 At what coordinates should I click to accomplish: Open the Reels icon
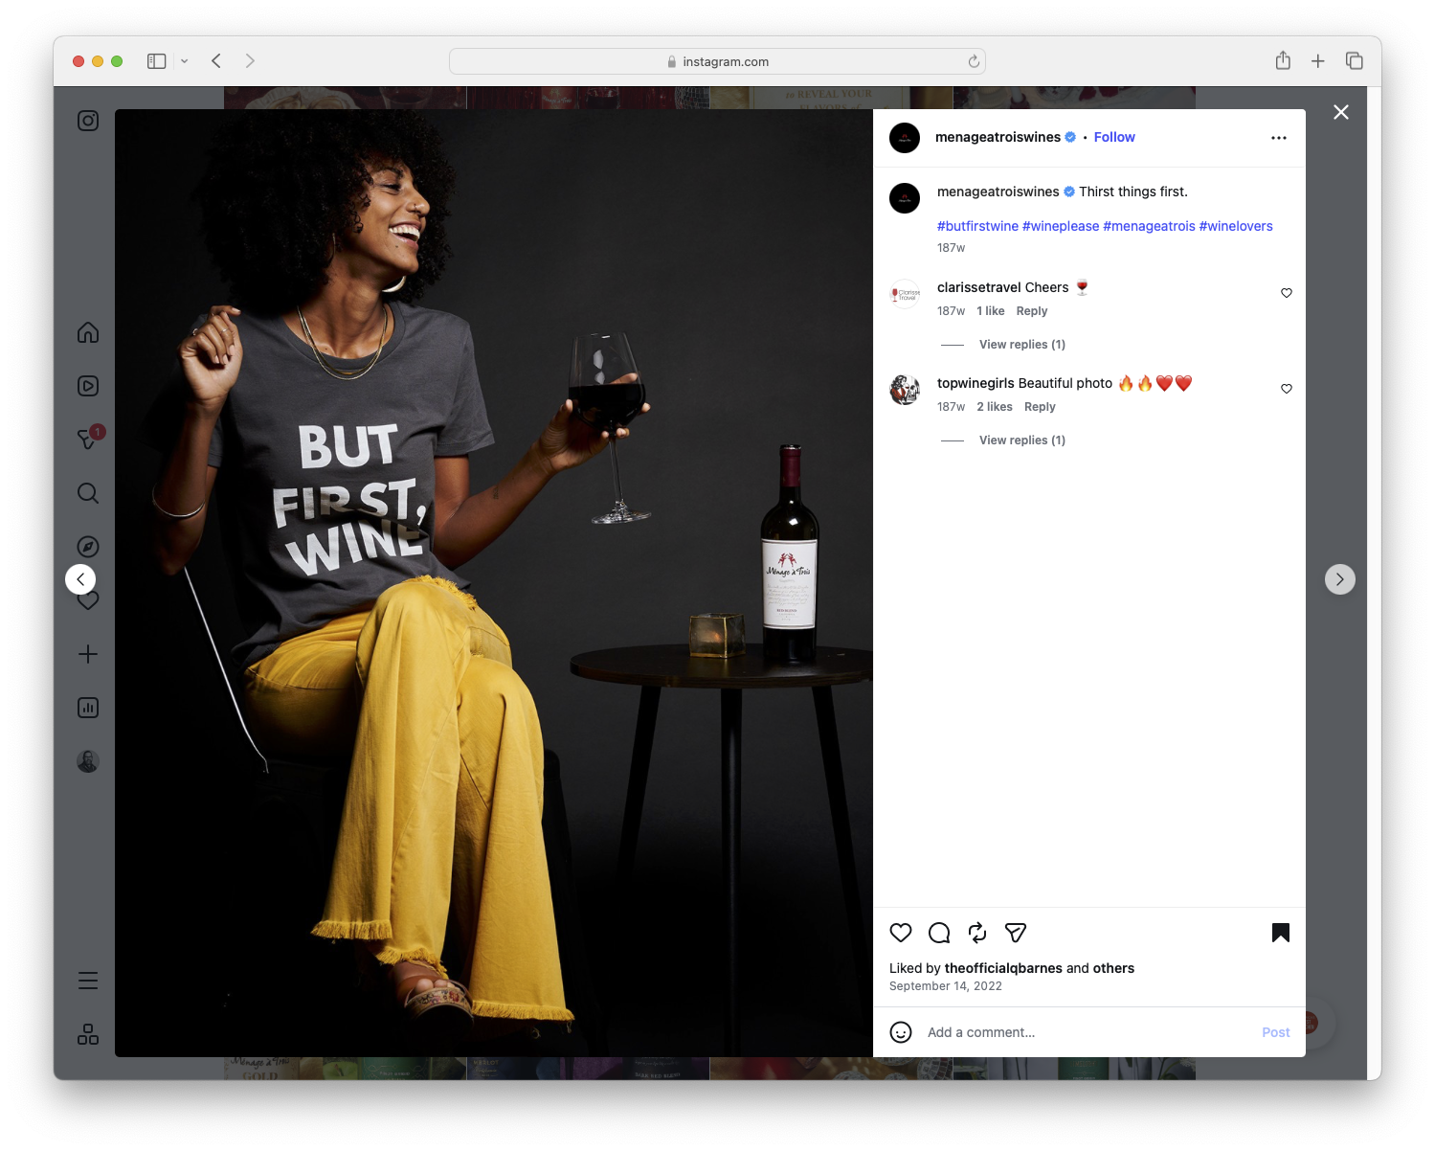[x=87, y=385]
